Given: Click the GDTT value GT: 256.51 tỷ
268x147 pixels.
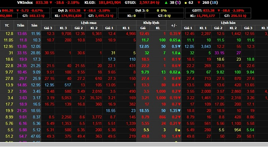Looking at the screenshot, I should click(235, 16).
